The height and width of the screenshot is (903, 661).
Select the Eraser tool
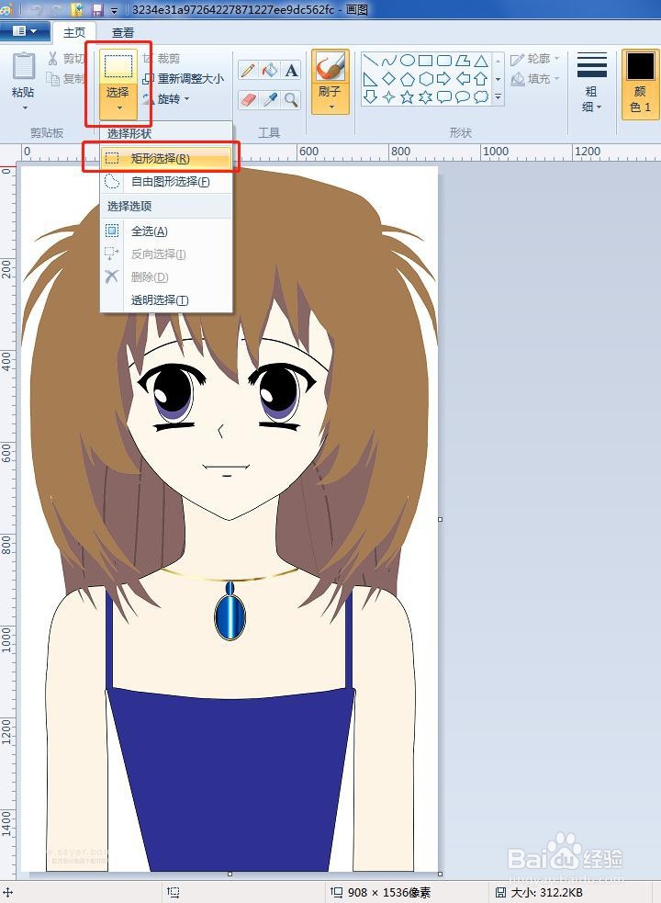pyautogui.click(x=248, y=99)
